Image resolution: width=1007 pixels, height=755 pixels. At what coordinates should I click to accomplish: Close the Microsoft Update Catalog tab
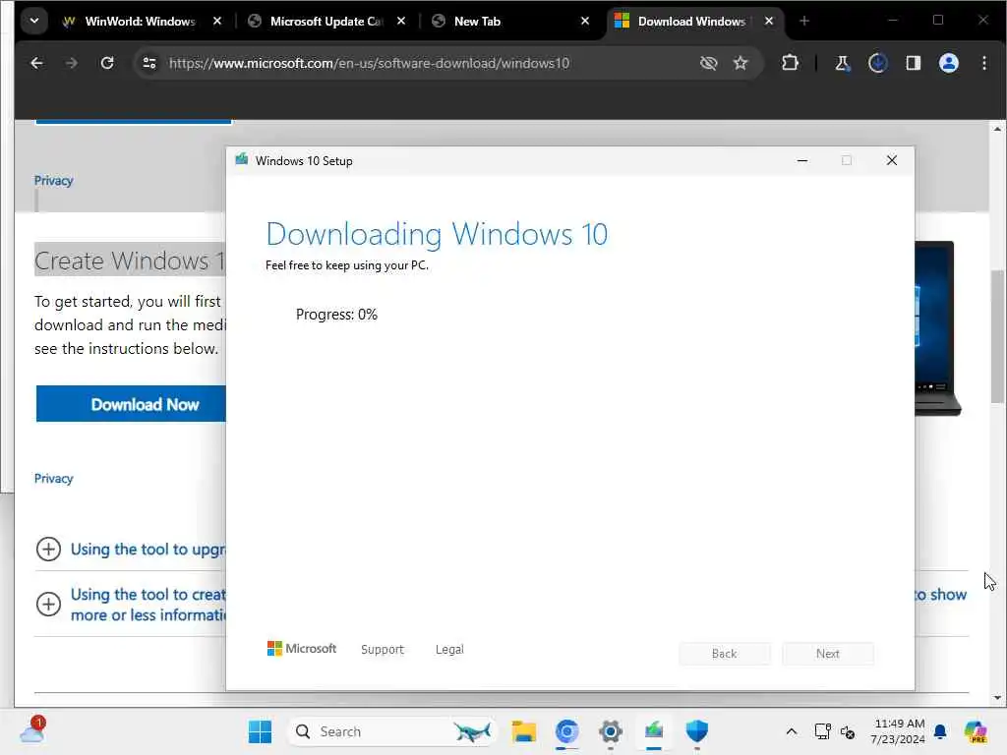pyautogui.click(x=401, y=22)
